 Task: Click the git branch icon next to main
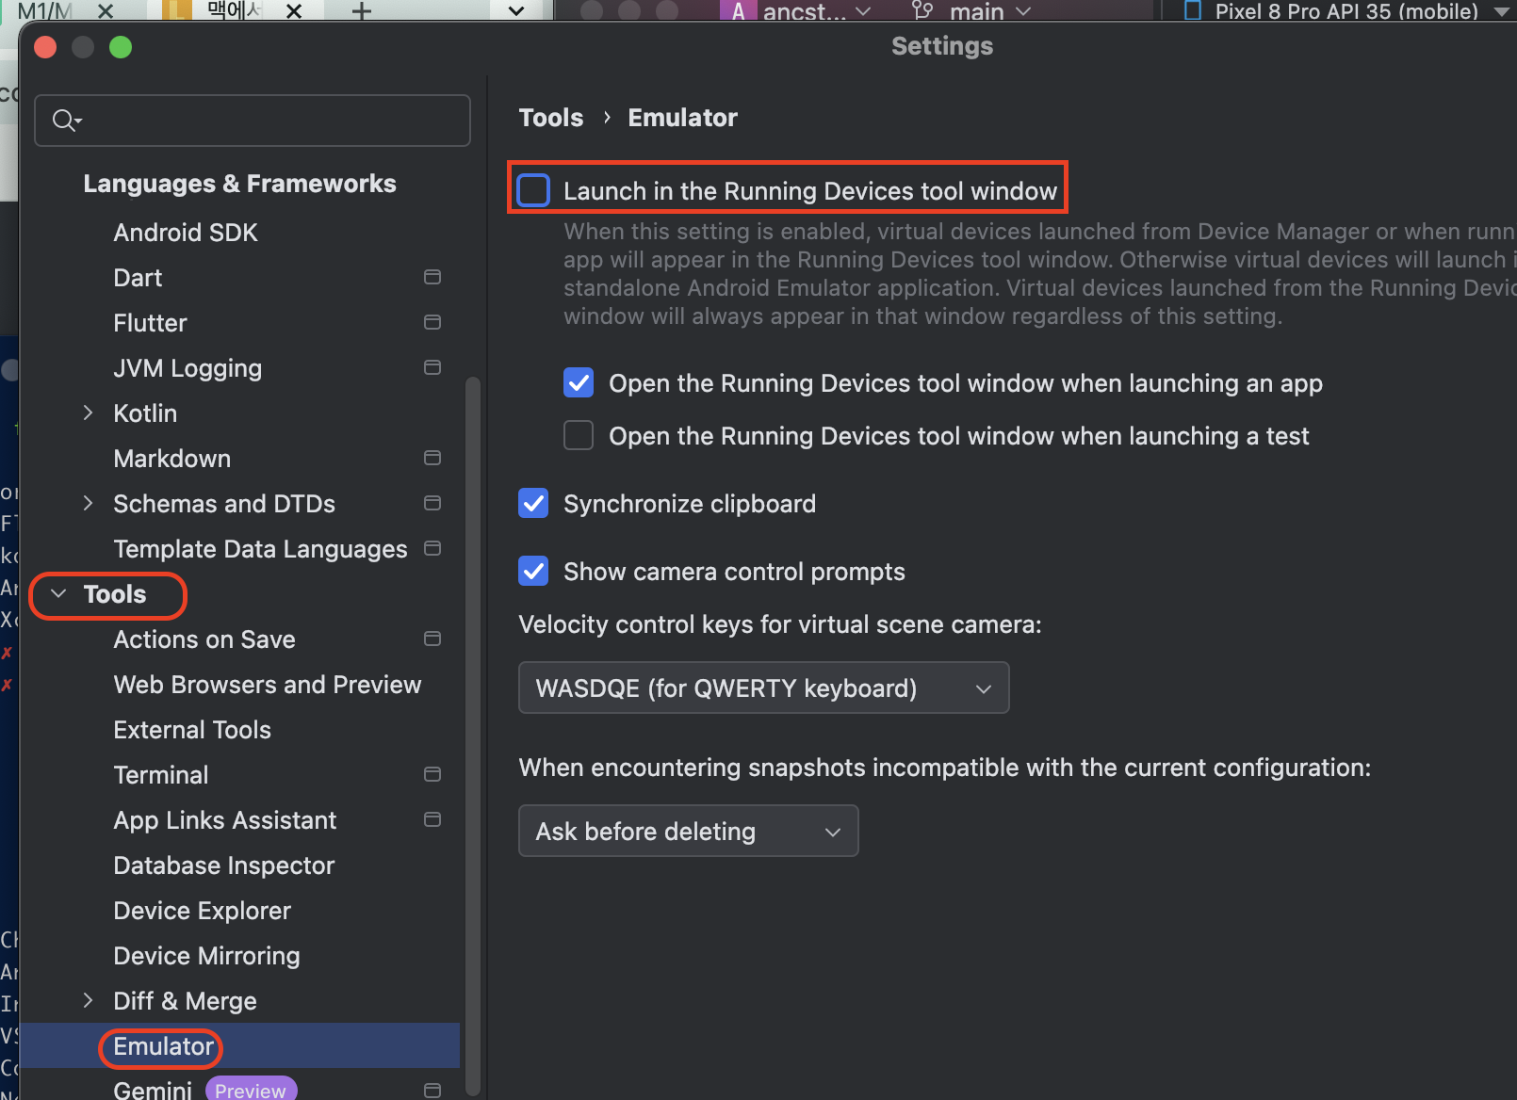(922, 11)
